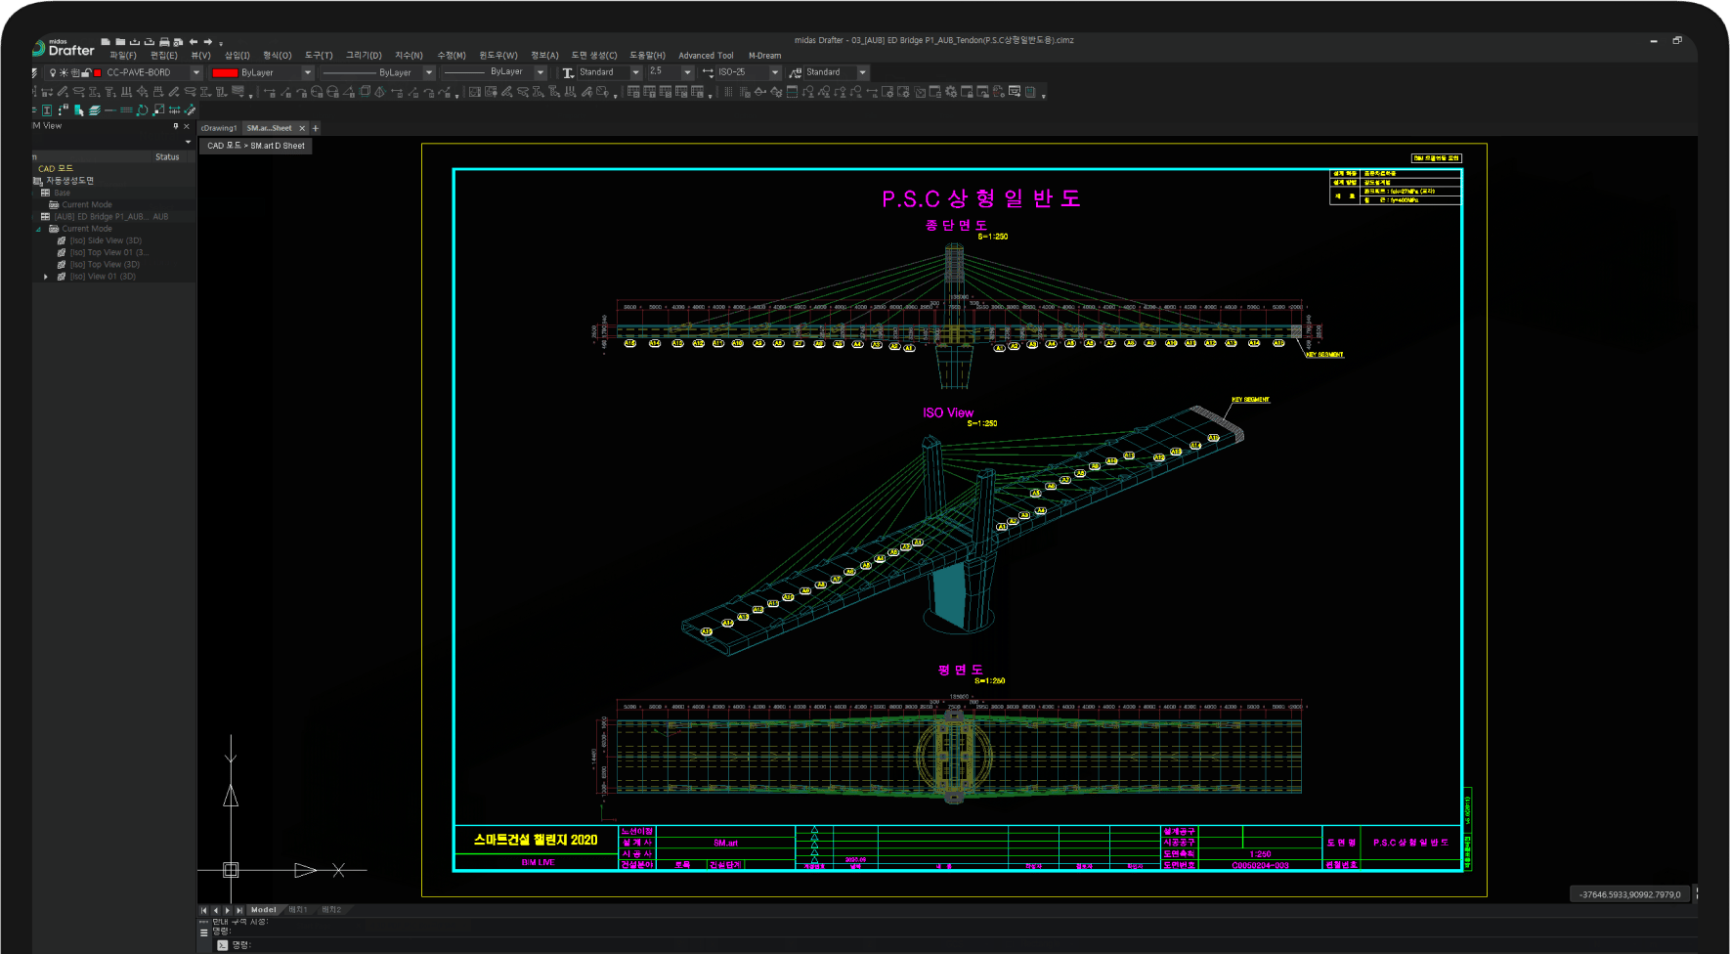Expand the [Iso] View 01 (3D) tree node
This screenshot has width=1730, height=954.
[46, 277]
